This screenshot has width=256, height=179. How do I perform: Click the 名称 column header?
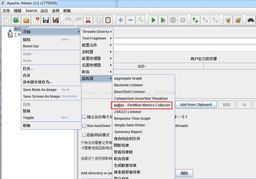click(x=142, y=66)
